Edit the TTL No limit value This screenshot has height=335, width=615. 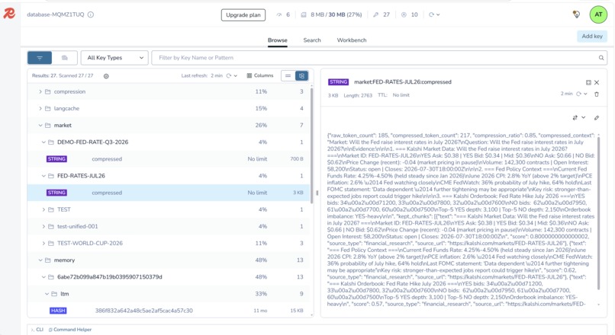[401, 95]
